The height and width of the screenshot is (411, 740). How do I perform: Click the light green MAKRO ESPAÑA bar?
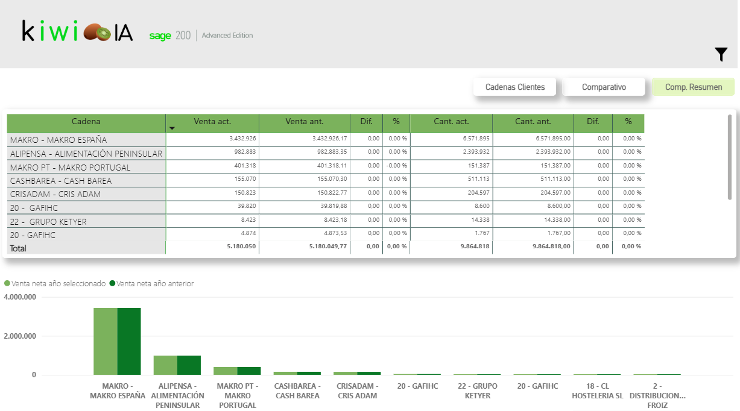(105, 341)
